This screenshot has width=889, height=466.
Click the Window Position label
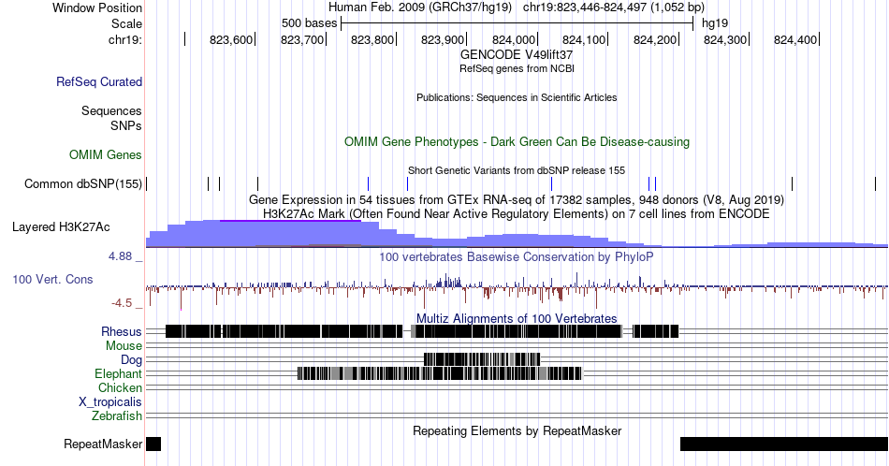click(x=97, y=7)
